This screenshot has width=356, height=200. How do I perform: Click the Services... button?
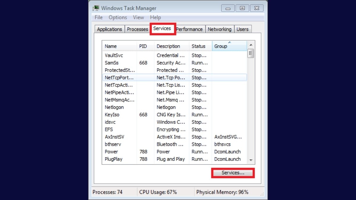click(233, 173)
